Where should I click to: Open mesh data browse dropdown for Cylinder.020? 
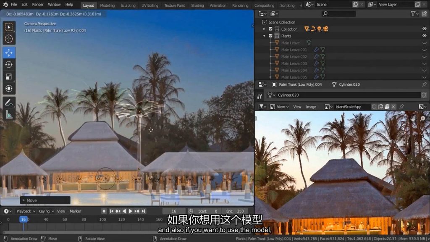[272, 95]
